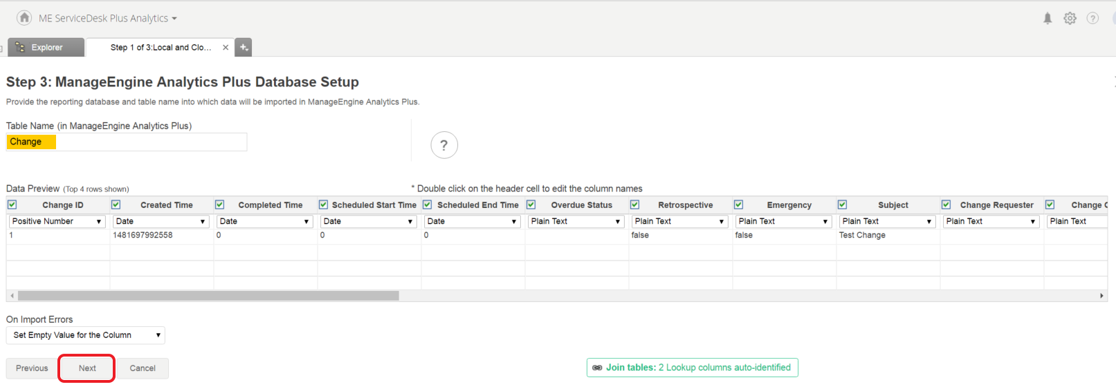Close the Step 1 of 3 tab

click(226, 48)
